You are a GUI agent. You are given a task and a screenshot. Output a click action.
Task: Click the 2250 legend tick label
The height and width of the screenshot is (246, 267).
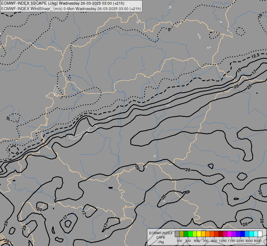click(x=240, y=241)
